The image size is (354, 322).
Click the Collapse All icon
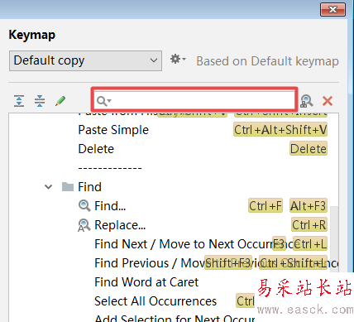point(40,101)
